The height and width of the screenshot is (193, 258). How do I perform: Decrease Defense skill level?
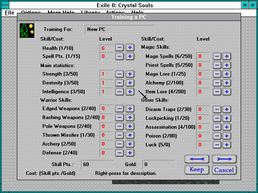(x=119, y=153)
